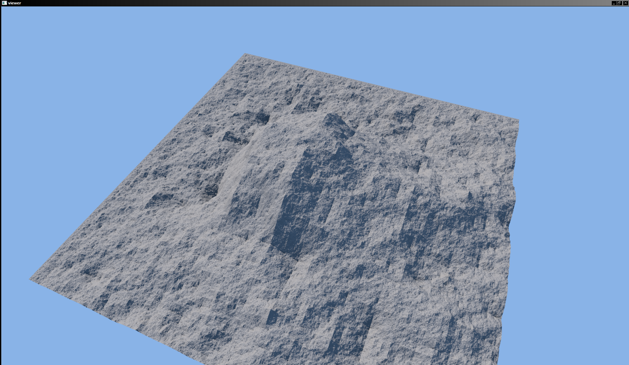The image size is (629, 365).
Task: Click the right corner of the terrain mesh
Action: tap(518, 120)
